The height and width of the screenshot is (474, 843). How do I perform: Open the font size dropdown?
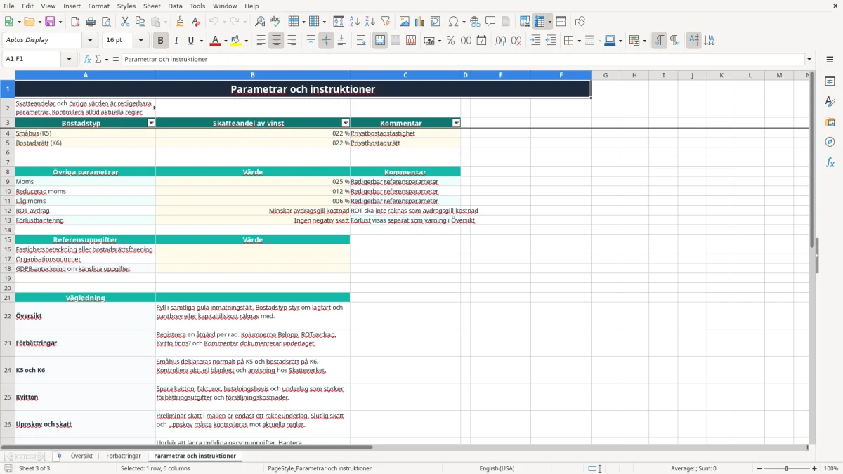click(x=141, y=40)
